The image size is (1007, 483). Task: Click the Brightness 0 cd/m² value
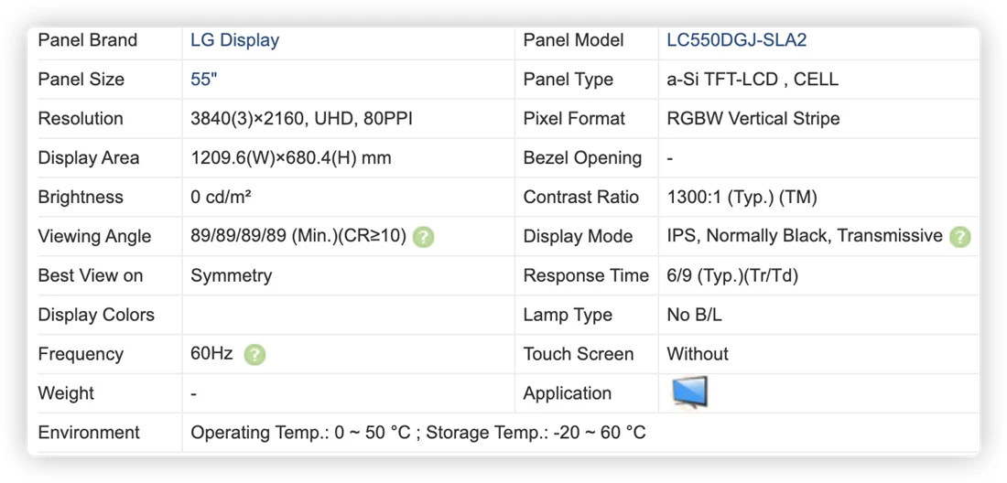[x=221, y=197]
